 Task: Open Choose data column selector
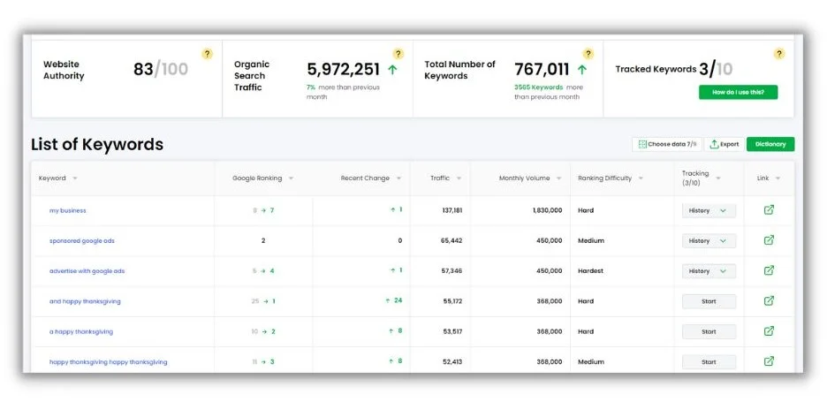point(666,144)
